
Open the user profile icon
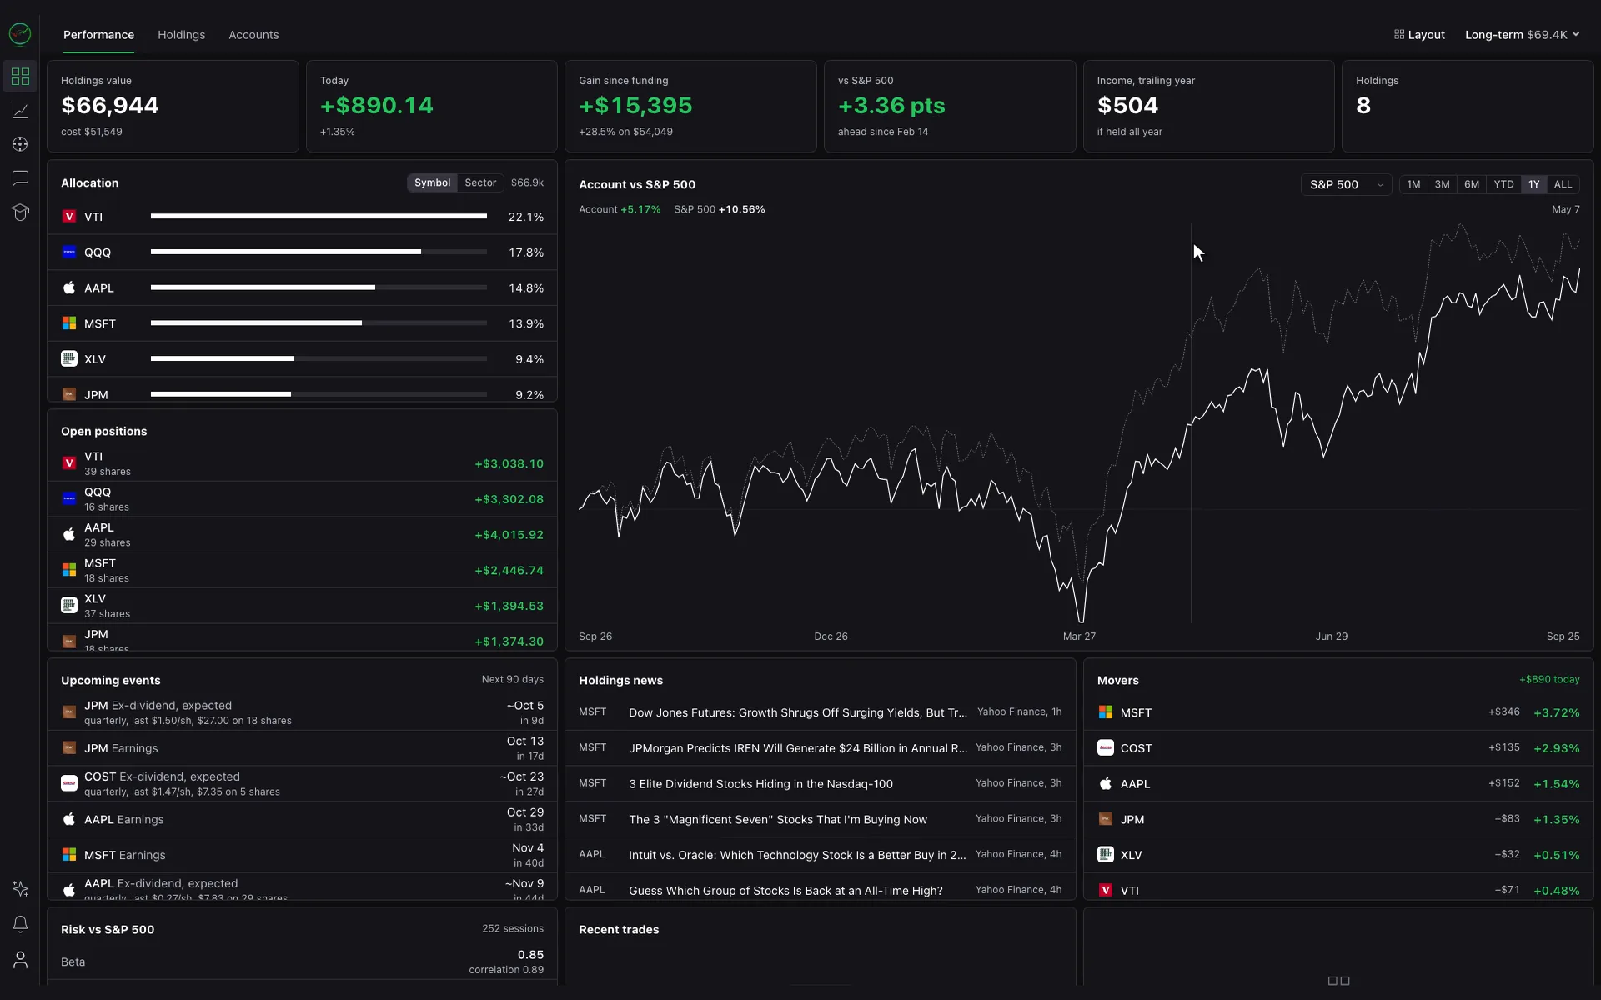[x=20, y=960]
